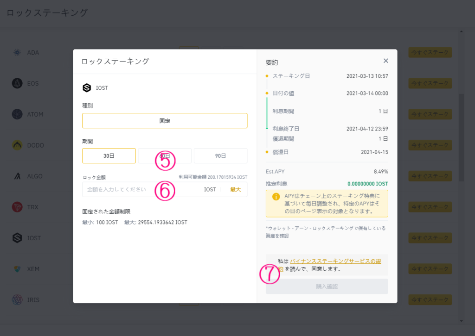Click the TRX coin icon in background list

17,207
